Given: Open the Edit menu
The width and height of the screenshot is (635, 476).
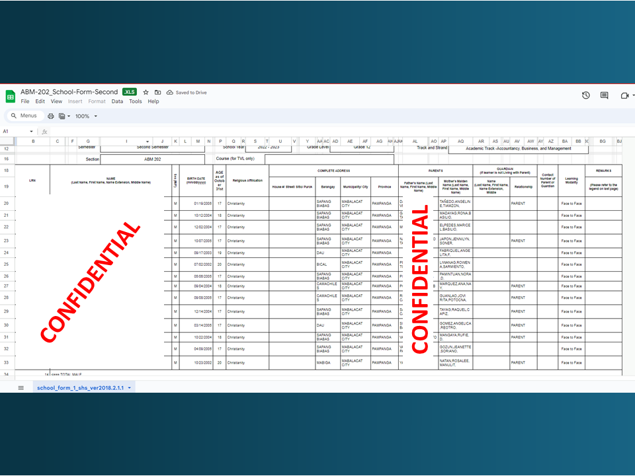Looking at the screenshot, I should pyautogui.click(x=40, y=101).
